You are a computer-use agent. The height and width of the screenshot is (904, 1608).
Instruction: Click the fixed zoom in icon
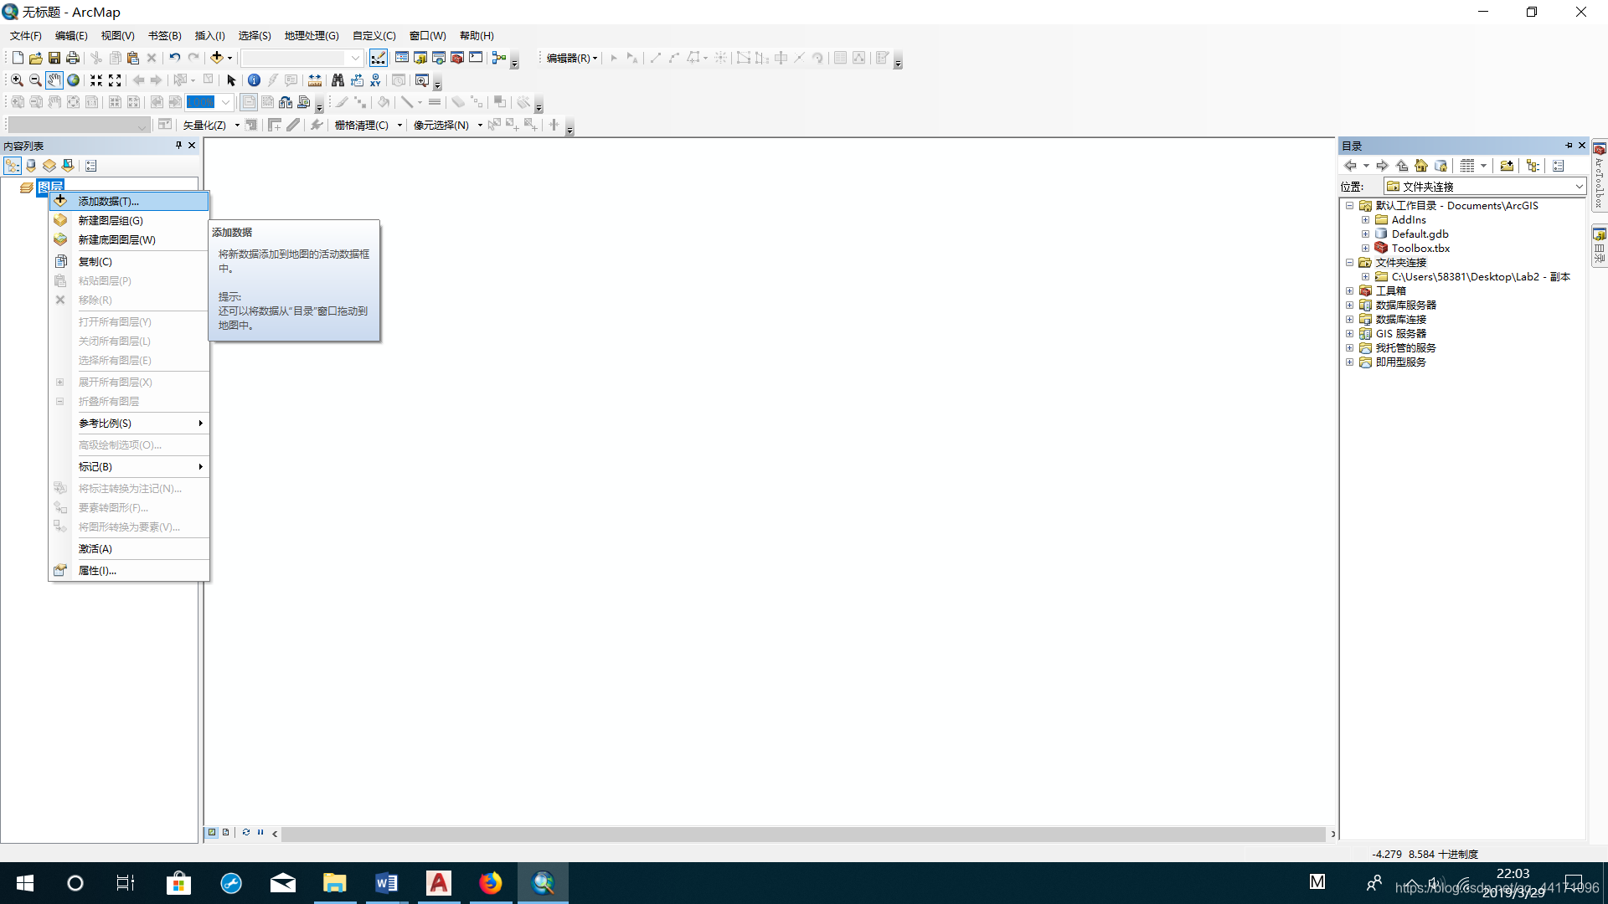(x=96, y=80)
